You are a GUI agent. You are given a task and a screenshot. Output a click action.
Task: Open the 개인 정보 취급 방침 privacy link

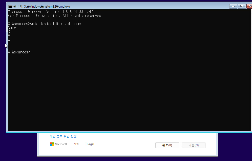pyautogui.click(x=63, y=136)
